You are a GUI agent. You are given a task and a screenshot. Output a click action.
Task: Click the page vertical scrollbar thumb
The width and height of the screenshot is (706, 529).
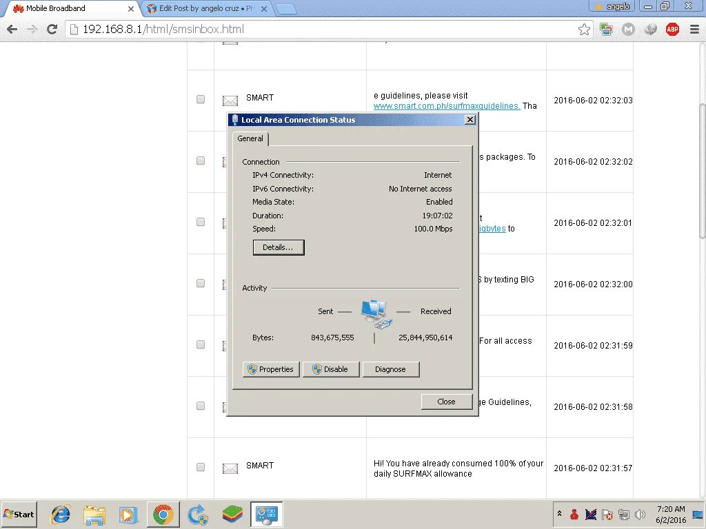point(702,171)
